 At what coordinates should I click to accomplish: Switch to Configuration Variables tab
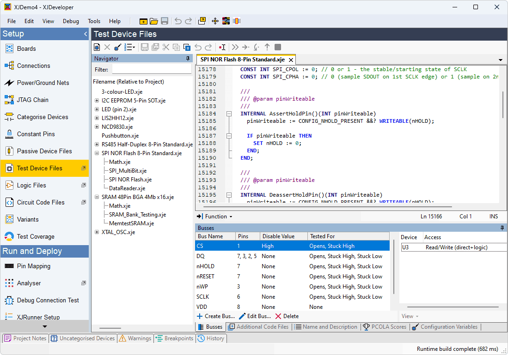click(x=445, y=327)
